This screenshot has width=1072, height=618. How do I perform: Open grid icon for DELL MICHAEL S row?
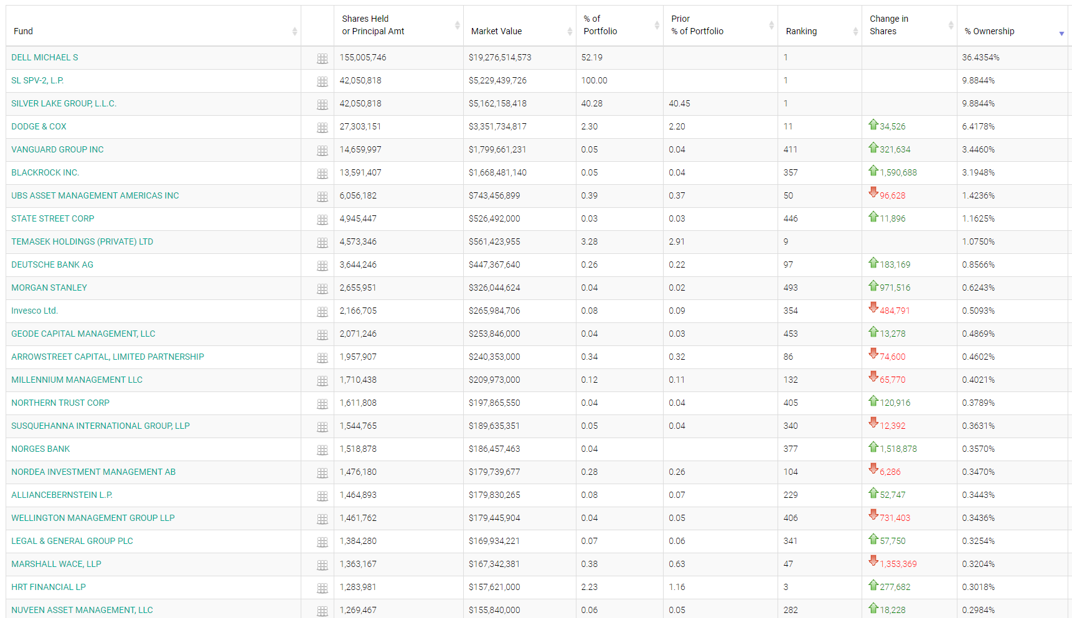pos(322,59)
